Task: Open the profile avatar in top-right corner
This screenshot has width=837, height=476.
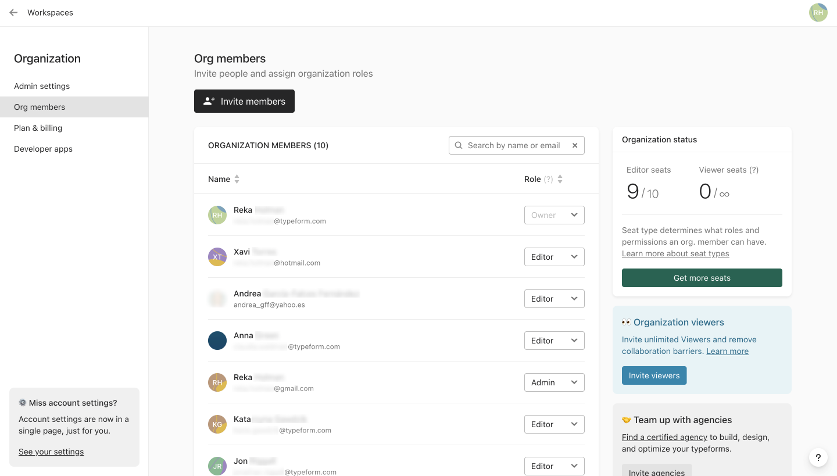Action: tap(818, 13)
